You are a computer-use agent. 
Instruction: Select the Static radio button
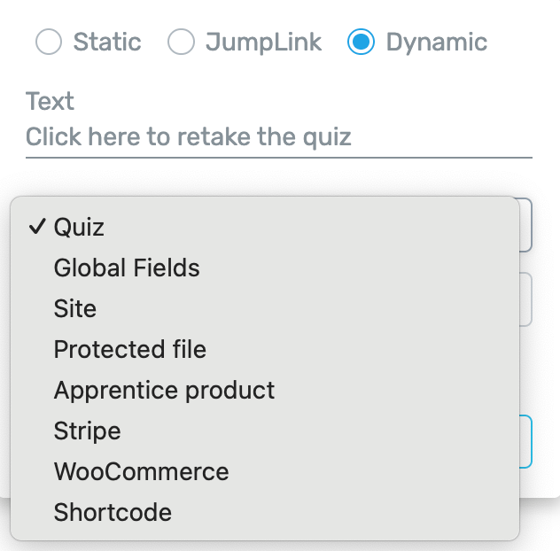point(48,42)
